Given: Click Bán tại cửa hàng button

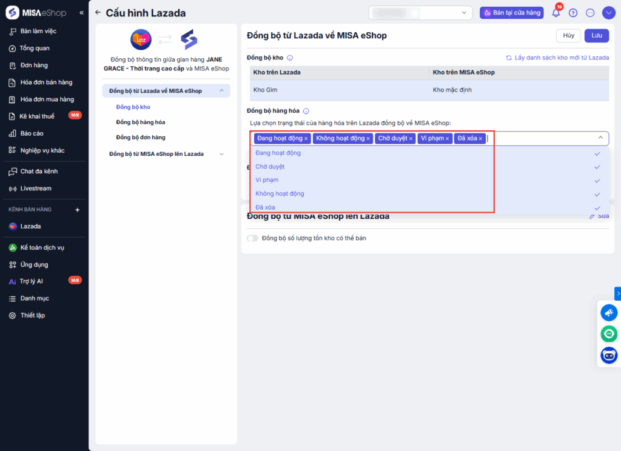Looking at the screenshot, I should (x=512, y=13).
